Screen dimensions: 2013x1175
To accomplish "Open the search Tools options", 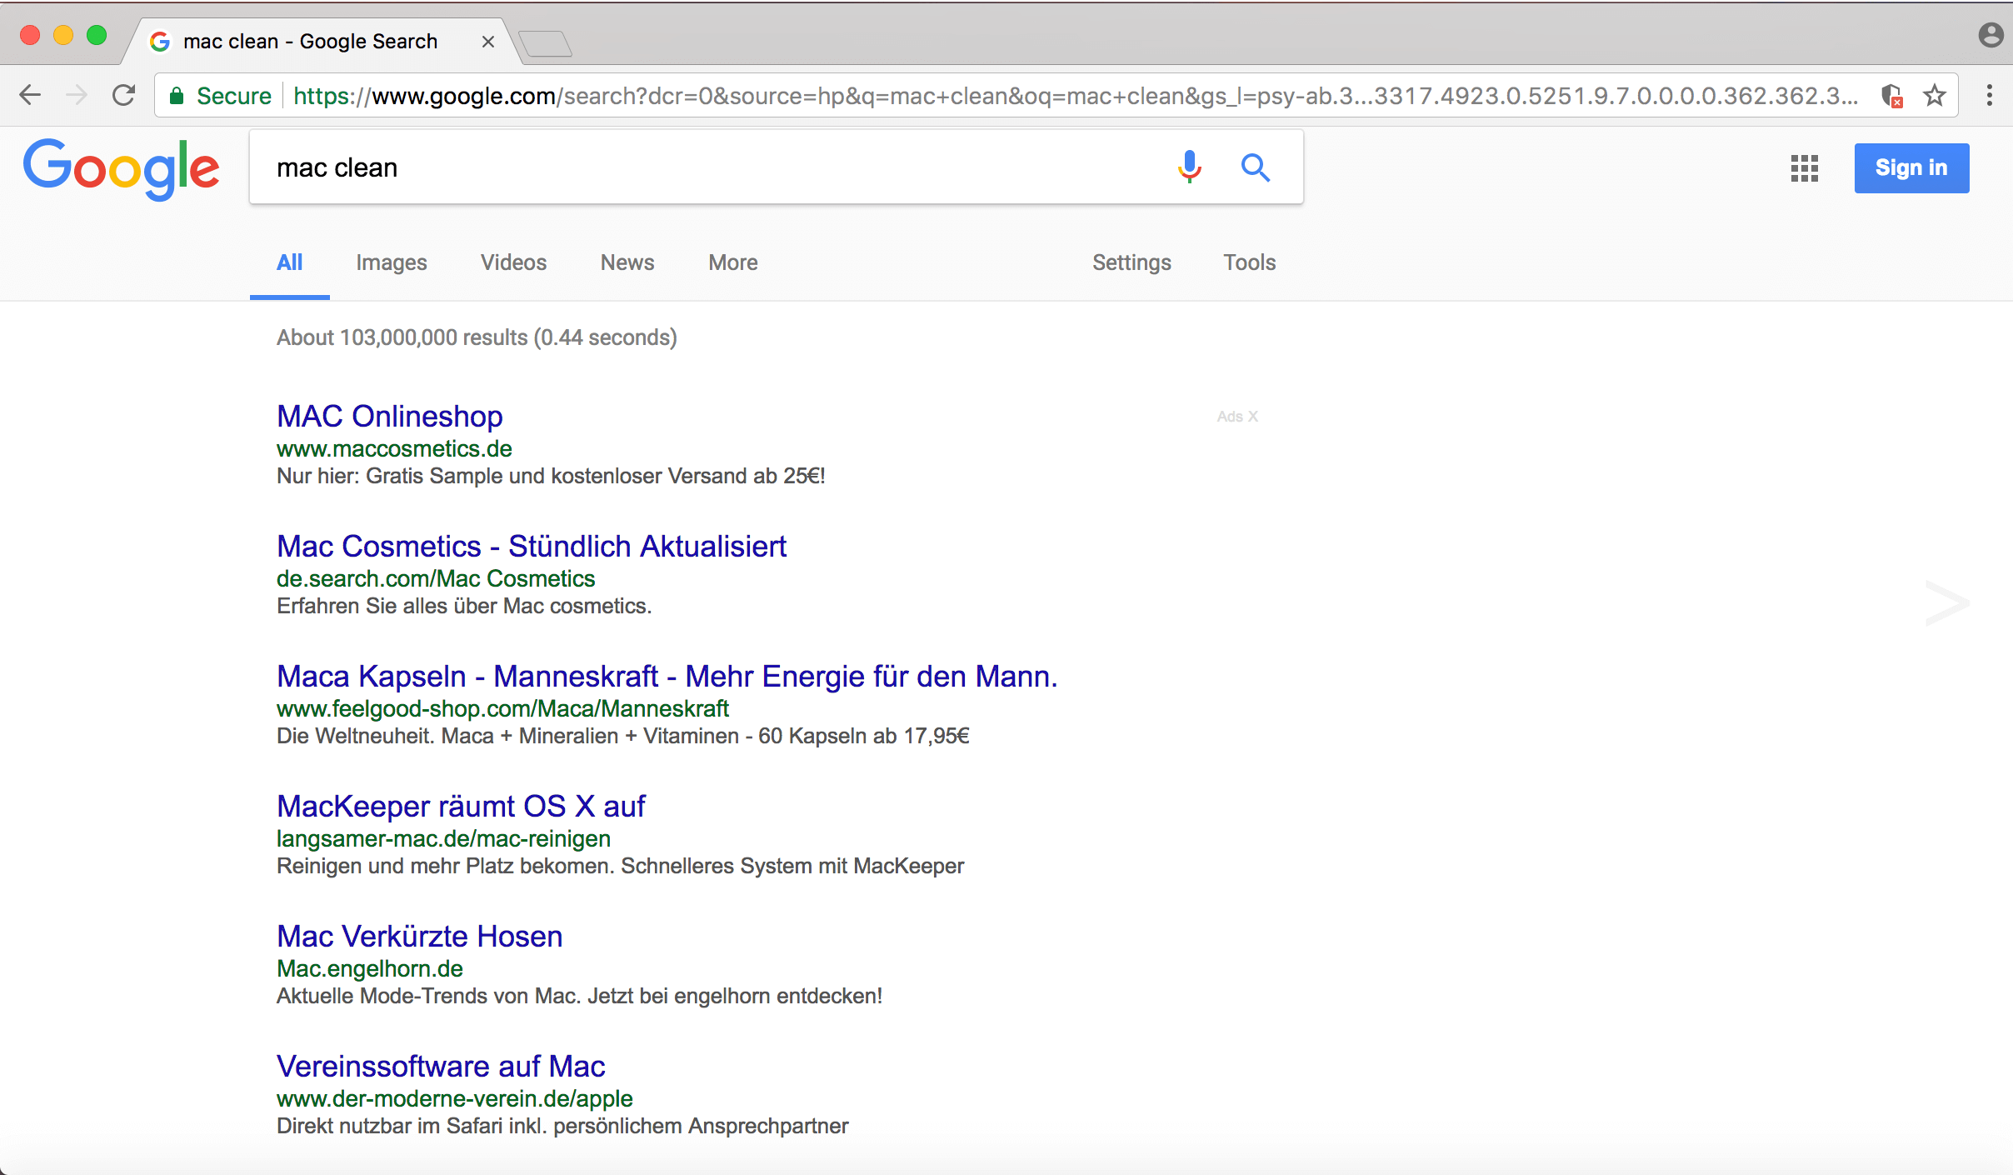I will [1250, 262].
